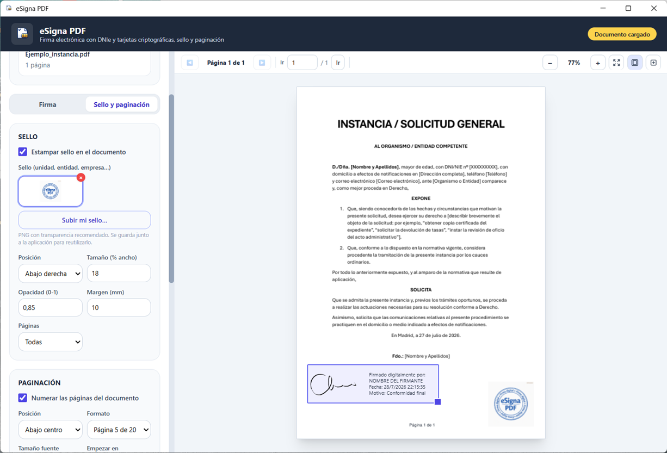
Task: Click 'Fecha: 28/7/2026 22:15:35' in signature
Action: coord(397,387)
